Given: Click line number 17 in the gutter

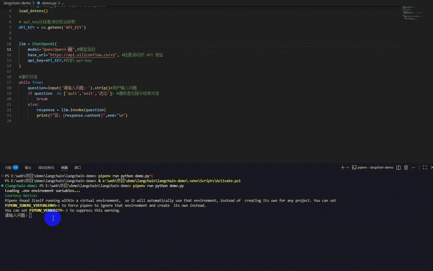Looking at the screenshot, I should coord(9,83).
